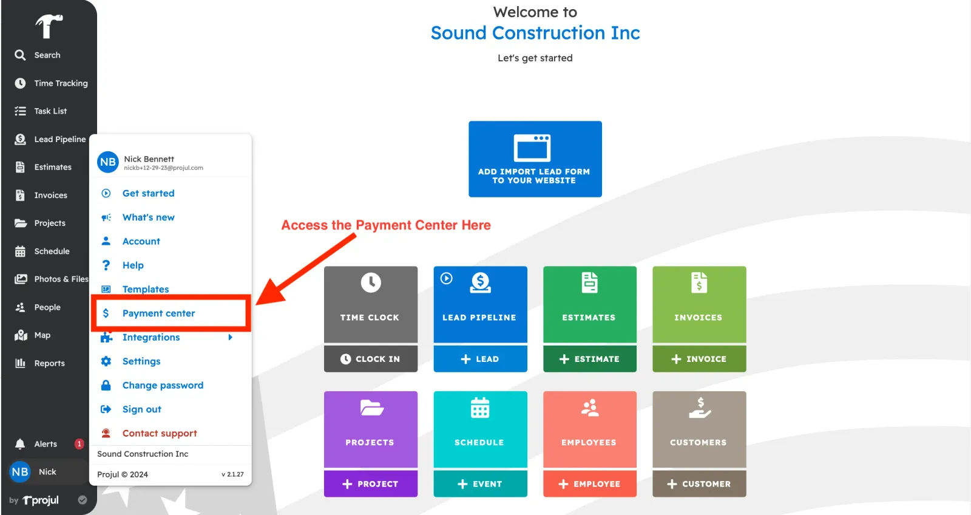The image size is (971, 515).
Task: Open the Lead Pipeline sidebar icon
Action: click(x=20, y=139)
